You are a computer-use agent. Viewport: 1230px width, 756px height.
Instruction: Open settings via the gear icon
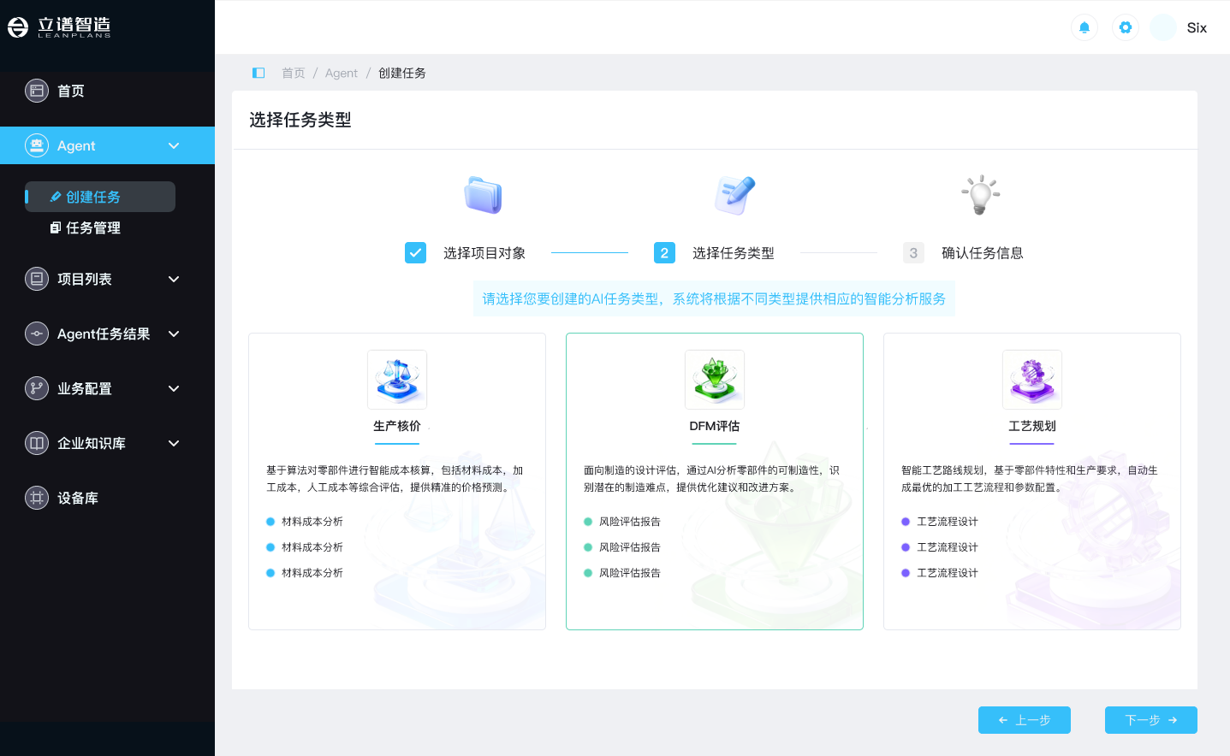pyautogui.click(x=1125, y=27)
